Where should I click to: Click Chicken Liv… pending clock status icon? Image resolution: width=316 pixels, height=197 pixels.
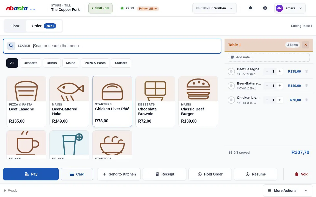231,100
